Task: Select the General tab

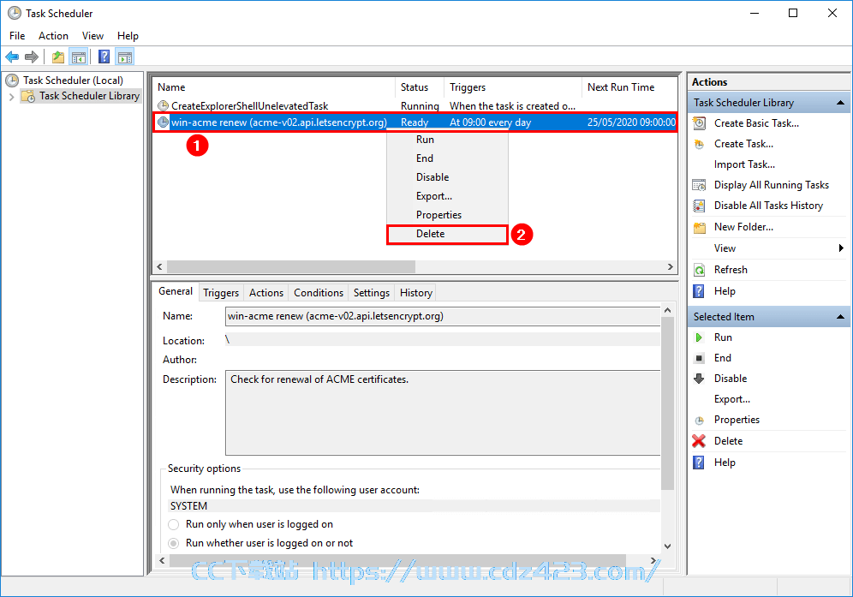Action: coord(176,291)
